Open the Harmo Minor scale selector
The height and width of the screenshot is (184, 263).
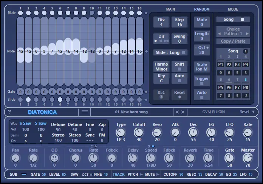pyautogui.click(x=161, y=67)
